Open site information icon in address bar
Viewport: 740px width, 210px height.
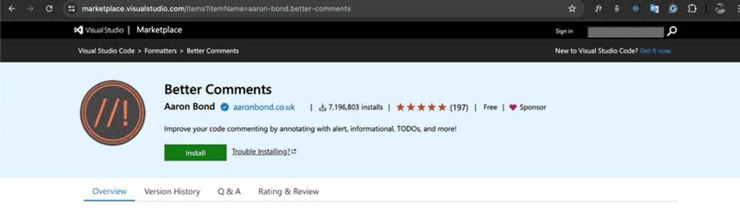coord(72,9)
